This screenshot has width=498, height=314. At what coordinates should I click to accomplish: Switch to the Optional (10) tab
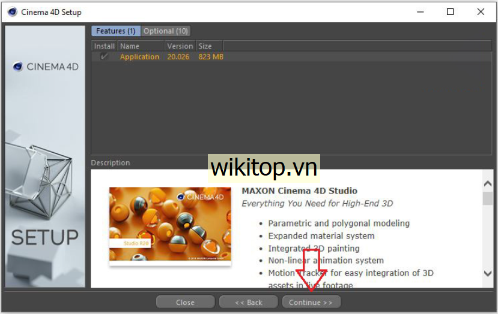[x=166, y=31]
